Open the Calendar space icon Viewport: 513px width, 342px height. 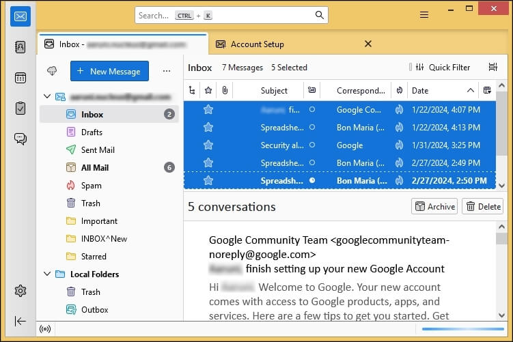20,77
